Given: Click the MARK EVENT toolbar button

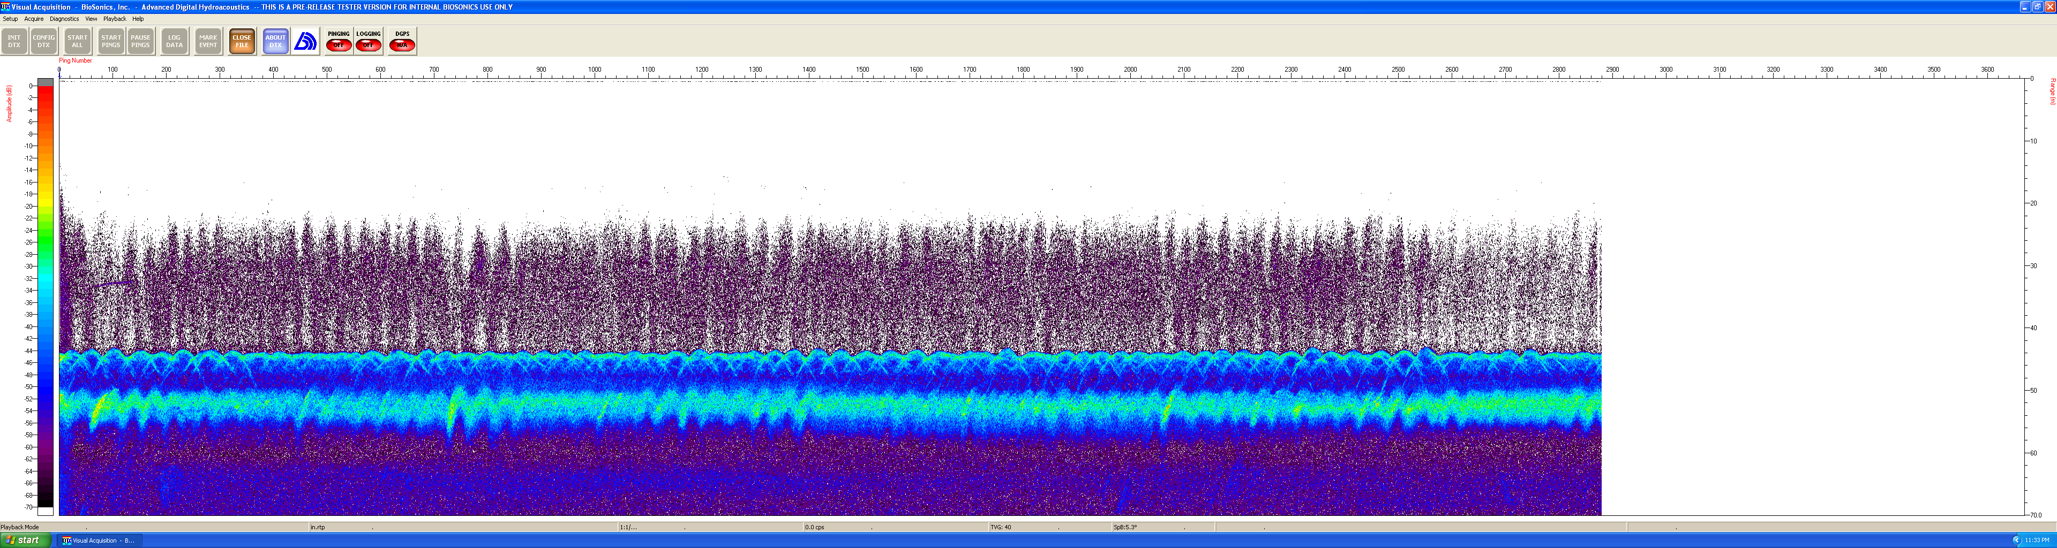Looking at the screenshot, I should [208, 42].
